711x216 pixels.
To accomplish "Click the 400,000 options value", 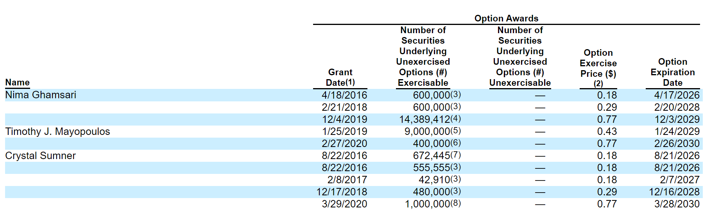I will [x=432, y=143].
